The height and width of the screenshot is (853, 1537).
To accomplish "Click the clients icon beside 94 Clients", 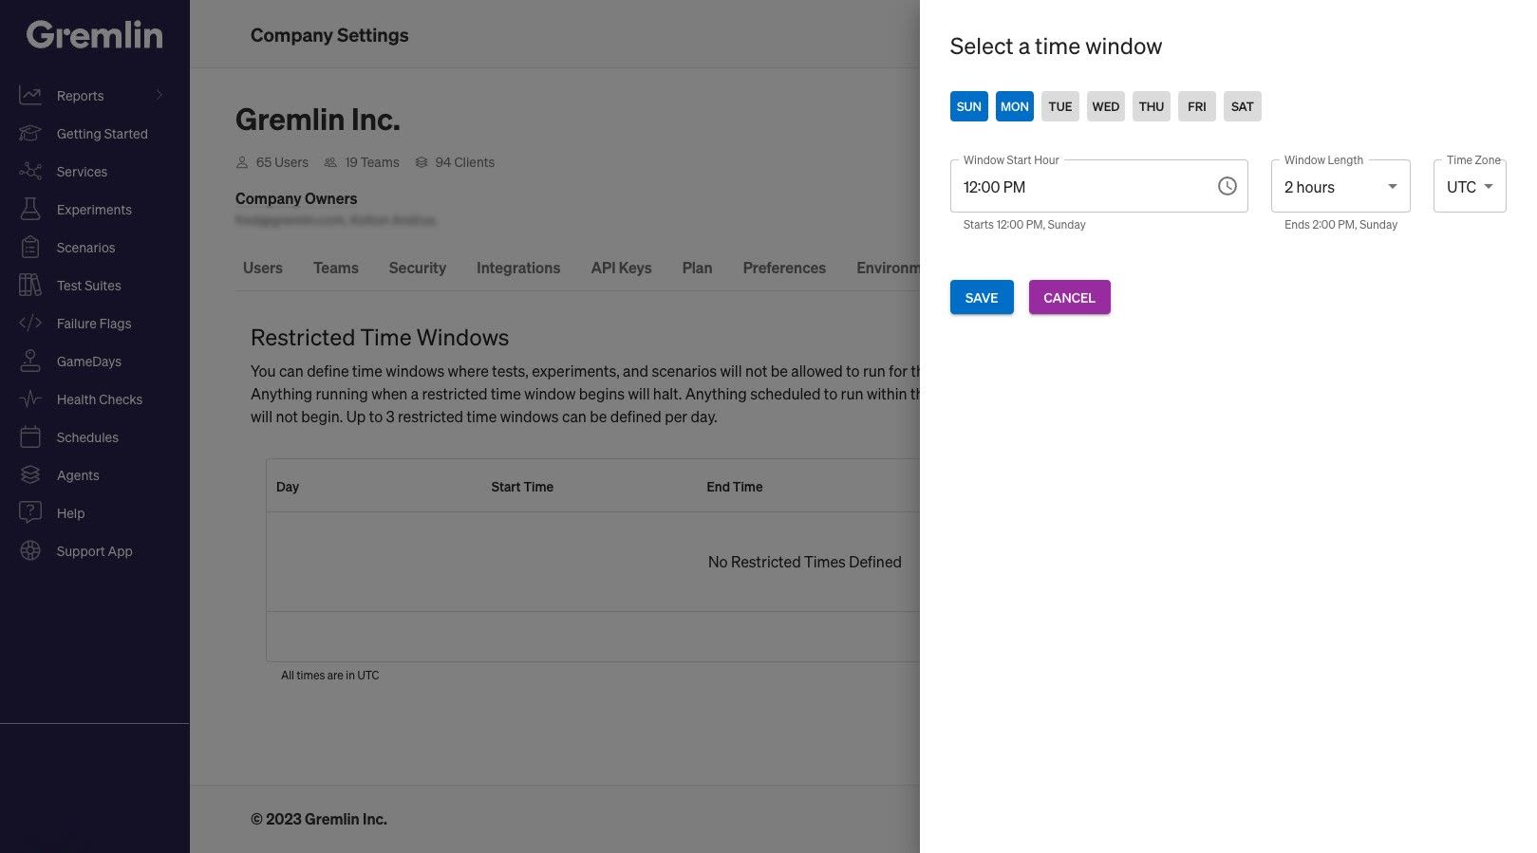I will 422,162.
